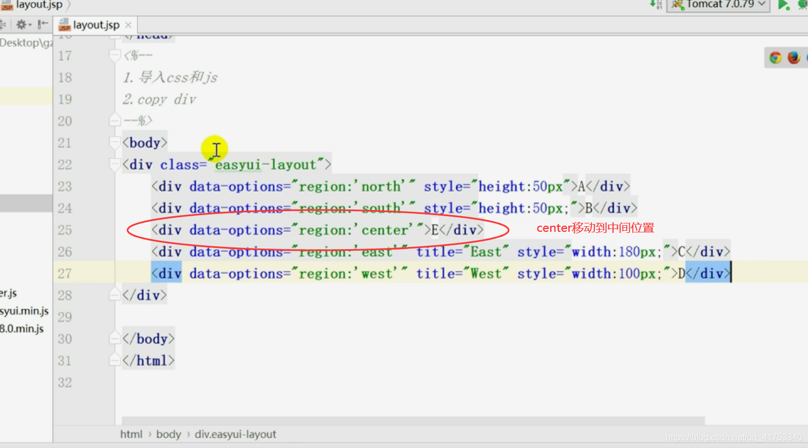Click region:'east' in line 26
808x448 pixels.
[x=346, y=252]
